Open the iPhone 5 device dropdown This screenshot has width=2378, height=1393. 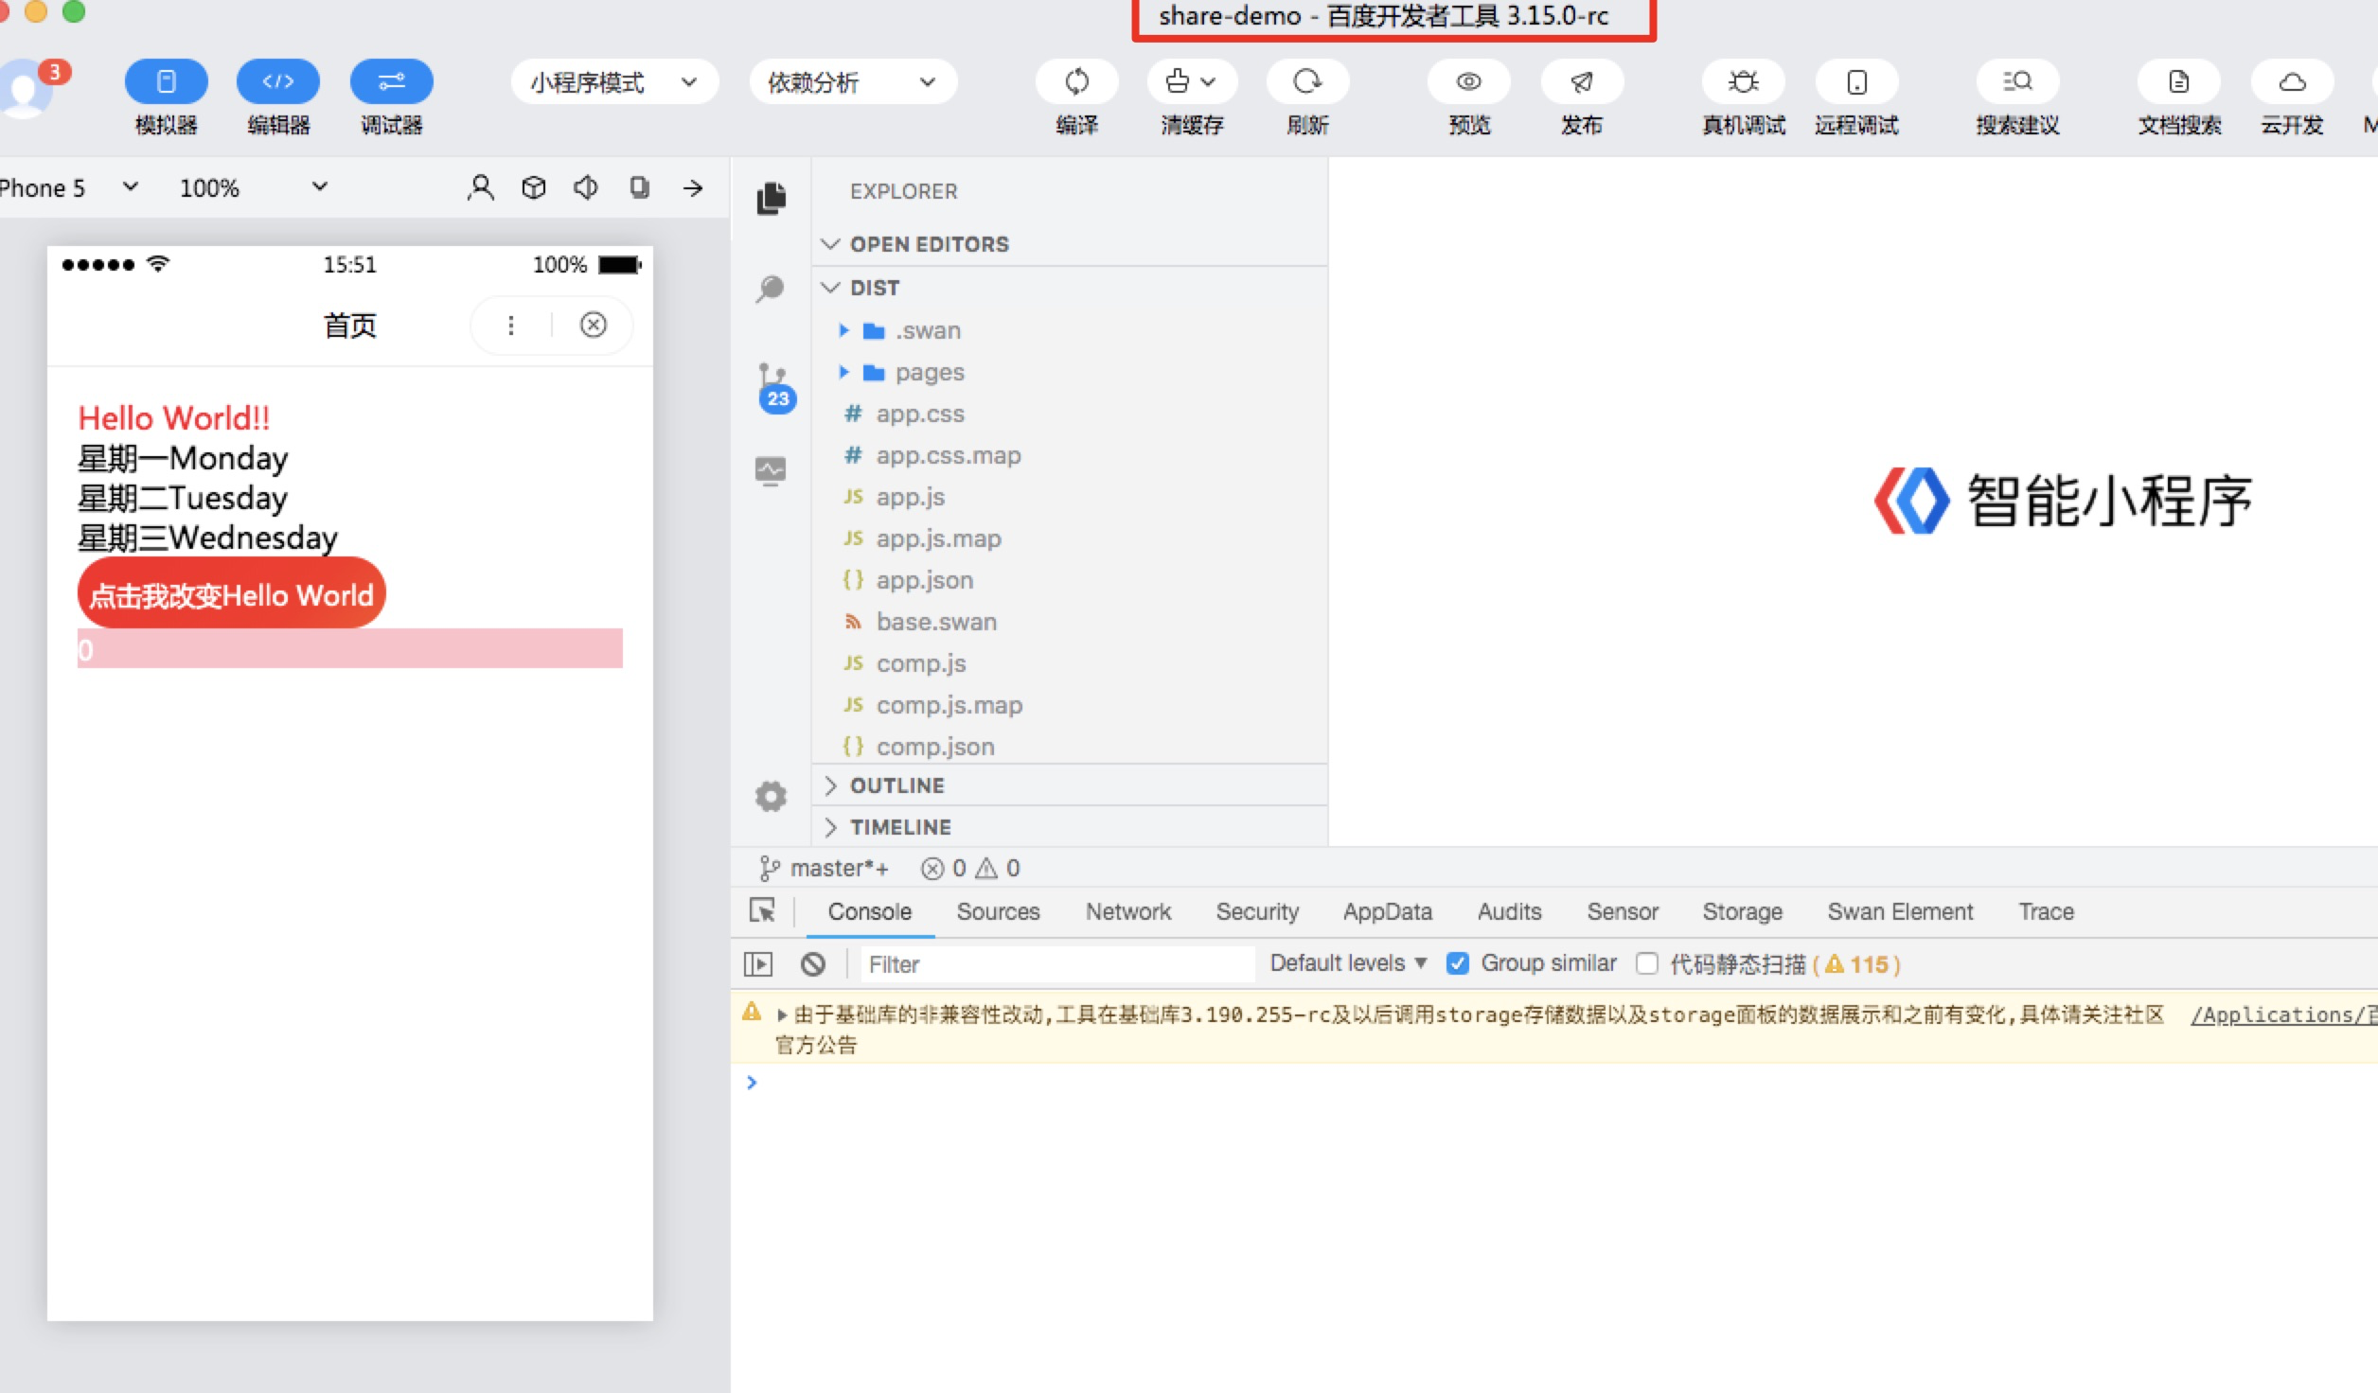(68, 187)
